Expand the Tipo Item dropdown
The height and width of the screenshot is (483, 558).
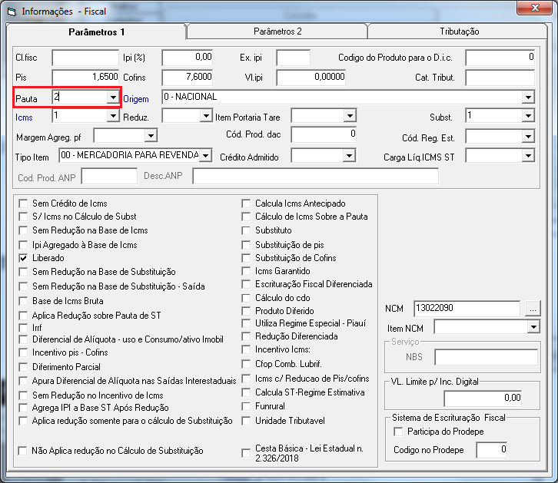(205, 156)
